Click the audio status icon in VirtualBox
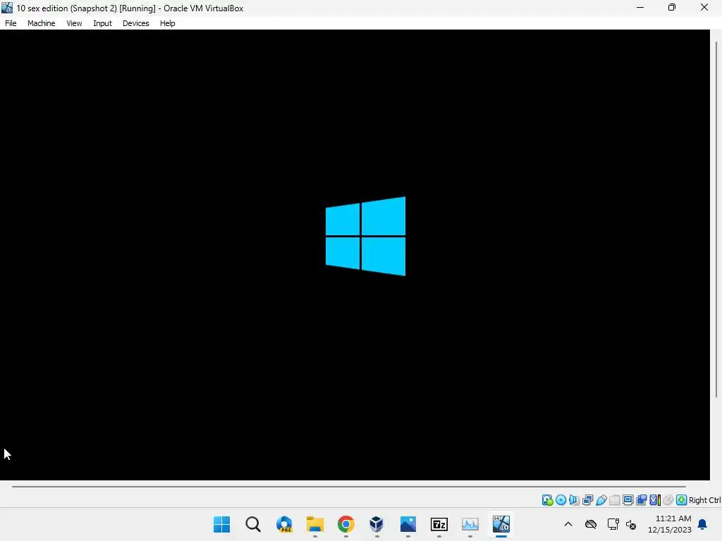 click(574, 500)
